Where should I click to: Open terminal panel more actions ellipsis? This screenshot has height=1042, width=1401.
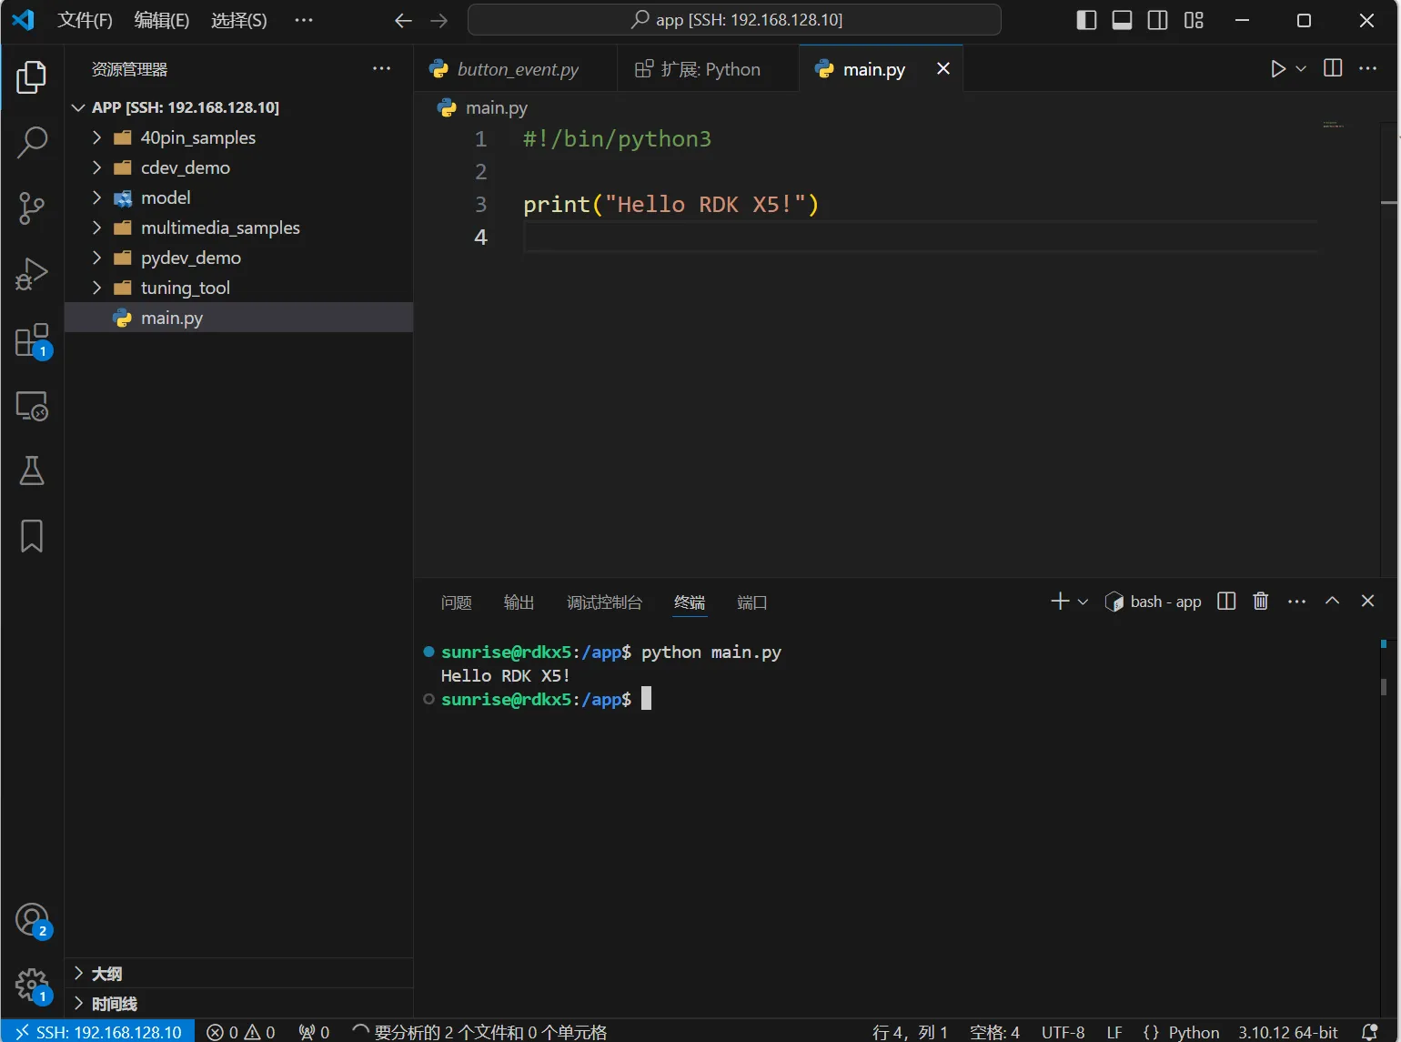1297,602
